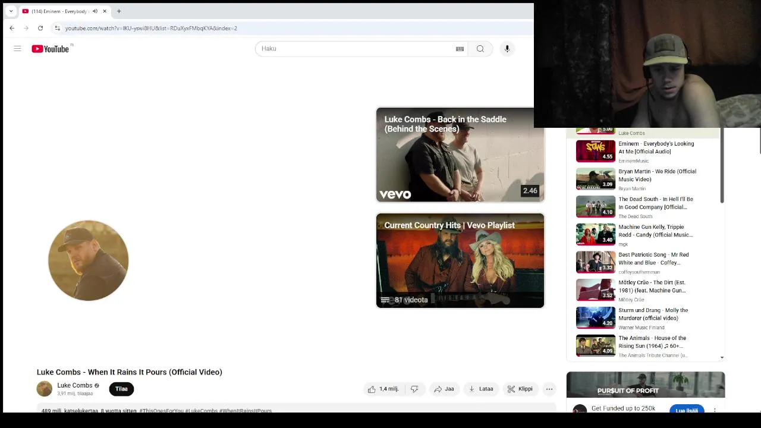Screen dimensions: 761x428
Task: Subscribe using the Tilaa button
Action: point(121,389)
